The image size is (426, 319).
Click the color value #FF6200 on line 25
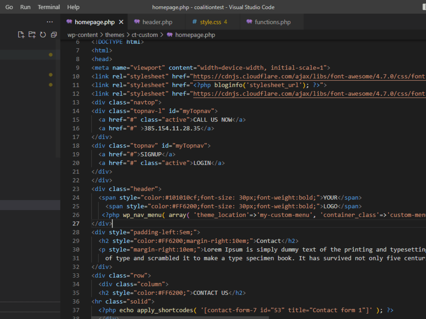click(185, 206)
